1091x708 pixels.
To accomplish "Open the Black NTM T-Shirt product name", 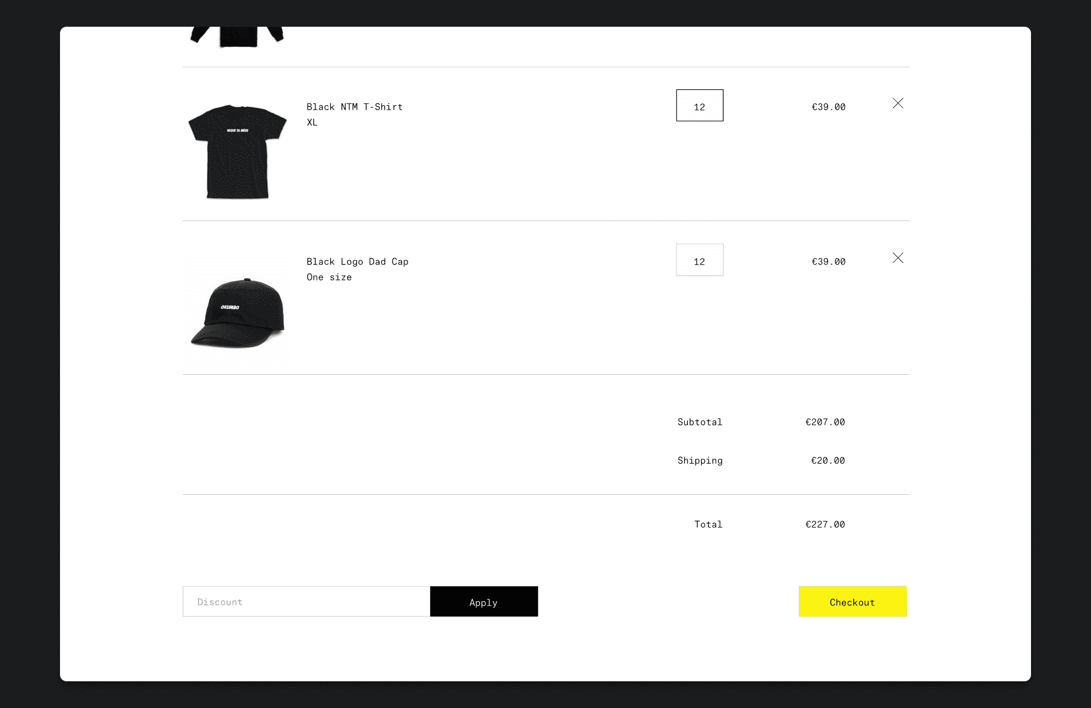I will pyautogui.click(x=355, y=107).
